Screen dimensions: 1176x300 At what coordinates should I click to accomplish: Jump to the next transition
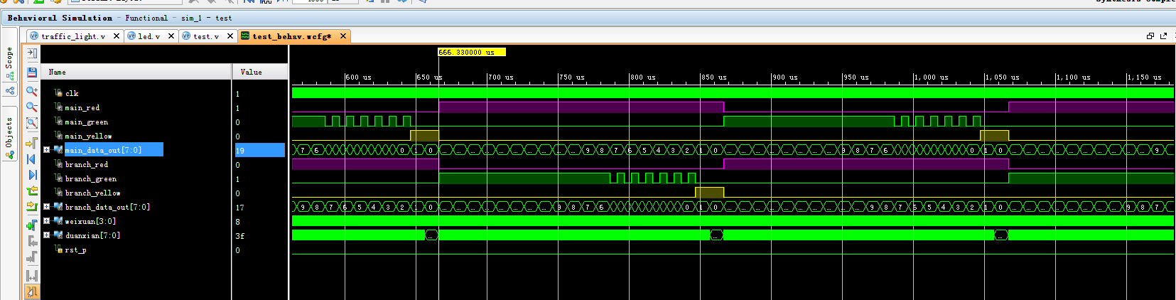[32, 207]
